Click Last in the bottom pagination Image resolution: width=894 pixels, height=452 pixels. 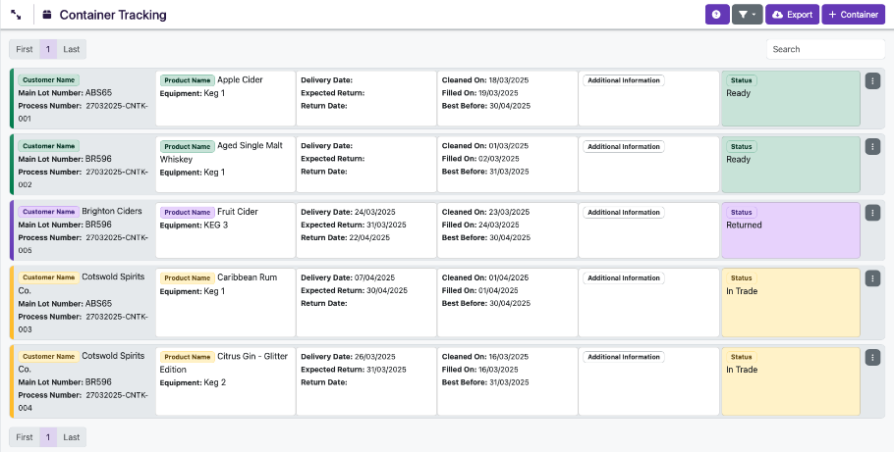[x=72, y=437]
